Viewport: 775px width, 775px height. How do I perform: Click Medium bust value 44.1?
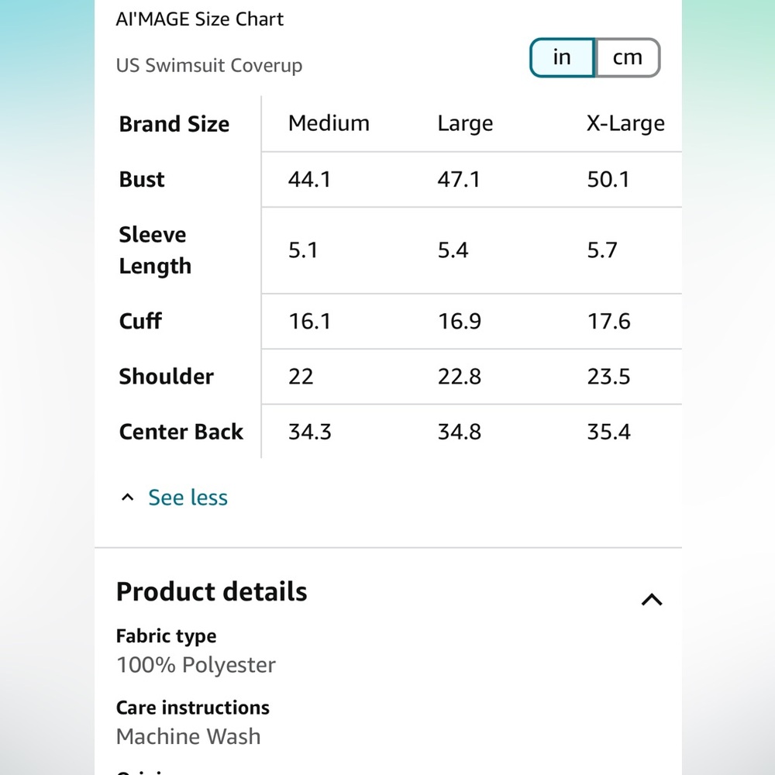309,180
